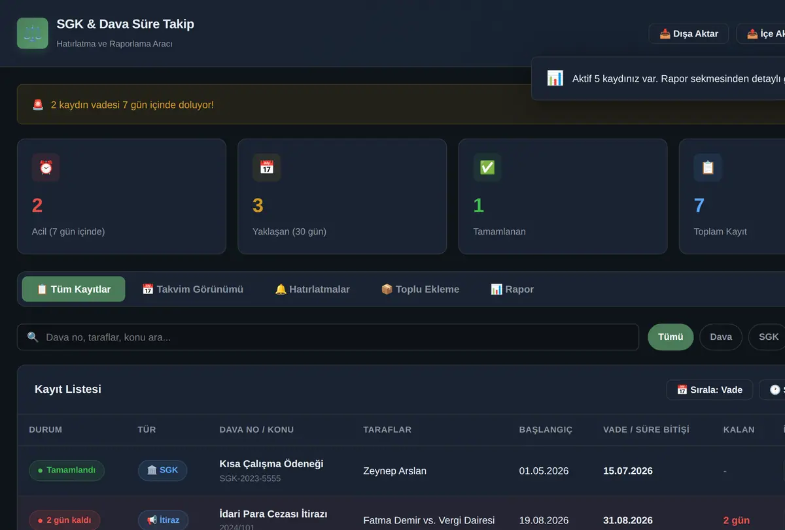Click the calendar icon on Yaklaşan card

coord(266,167)
